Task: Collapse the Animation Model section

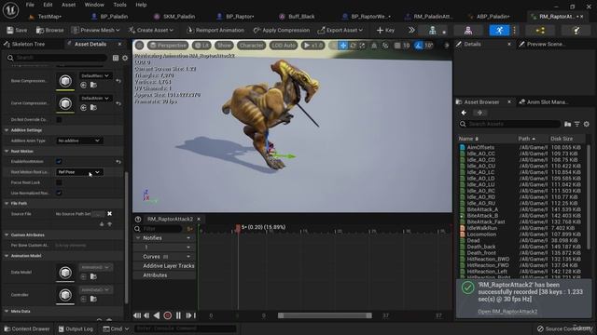Action: pyautogui.click(x=7, y=256)
